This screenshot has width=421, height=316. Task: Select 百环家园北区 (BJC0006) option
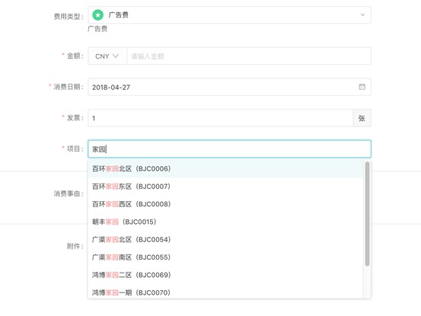[225, 169]
